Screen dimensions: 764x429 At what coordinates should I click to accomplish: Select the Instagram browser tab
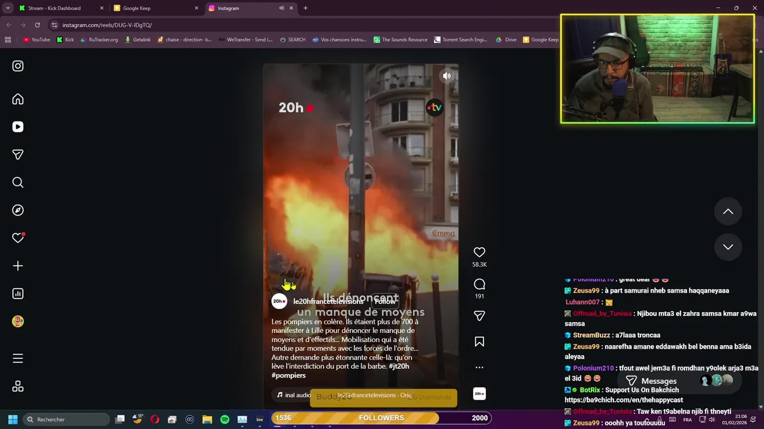(251, 8)
